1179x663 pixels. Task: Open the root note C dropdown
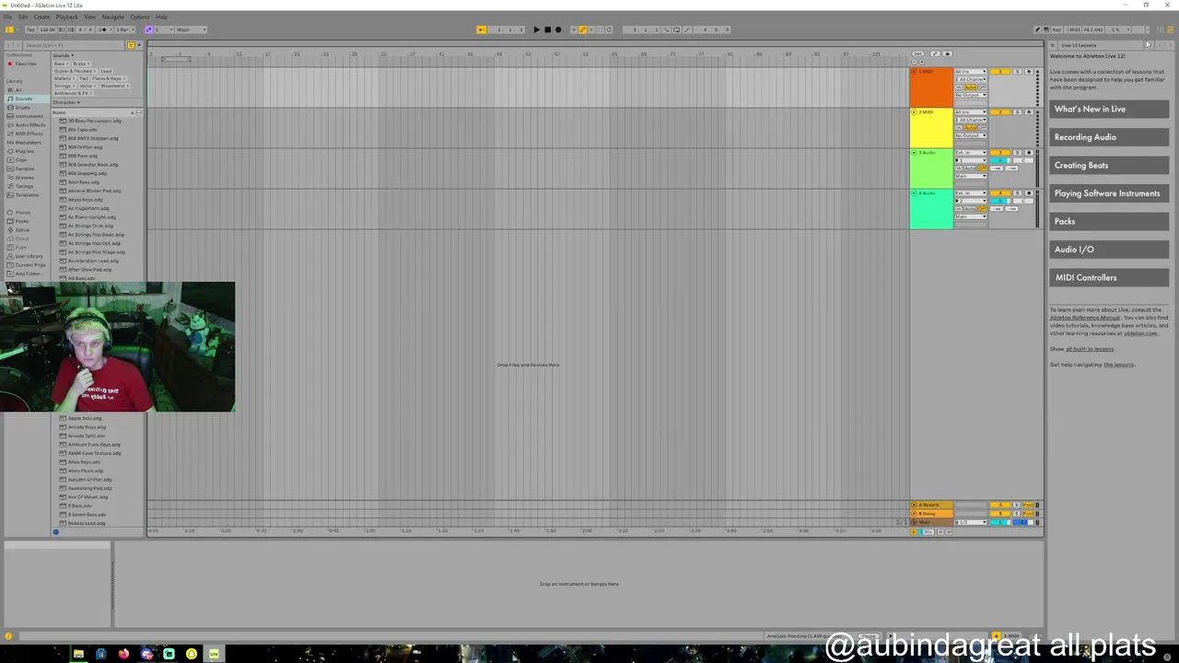[x=164, y=29]
